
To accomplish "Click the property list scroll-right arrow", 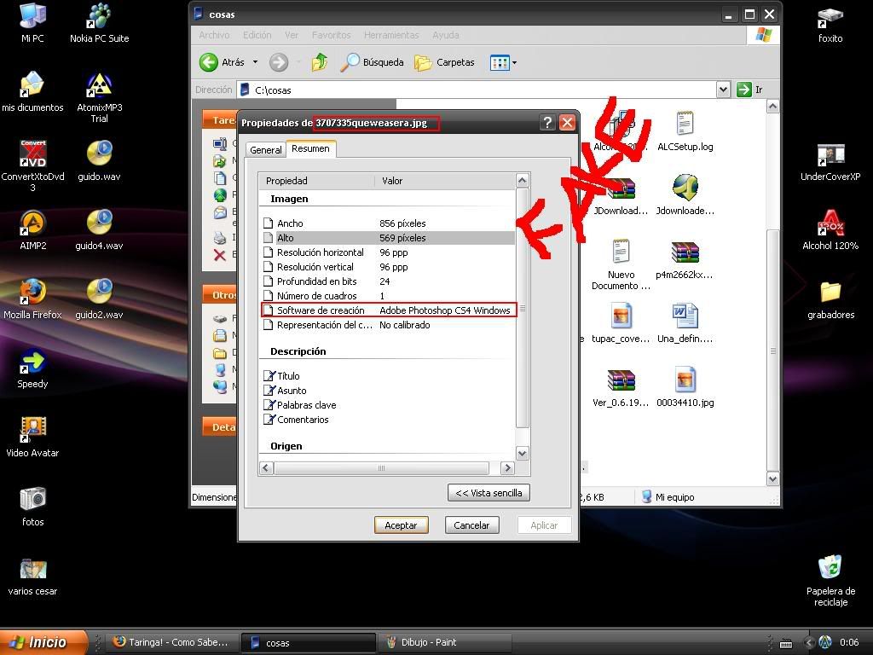I will point(506,468).
